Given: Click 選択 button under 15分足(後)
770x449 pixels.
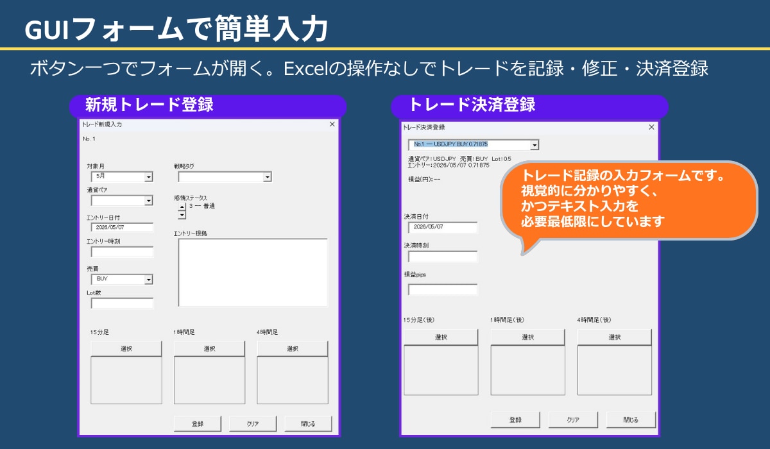Looking at the screenshot, I should point(441,337).
